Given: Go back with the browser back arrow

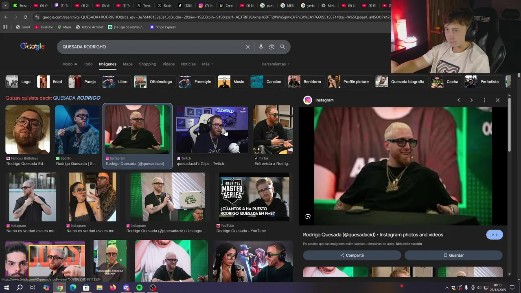Looking at the screenshot, I should pos(6,17).
